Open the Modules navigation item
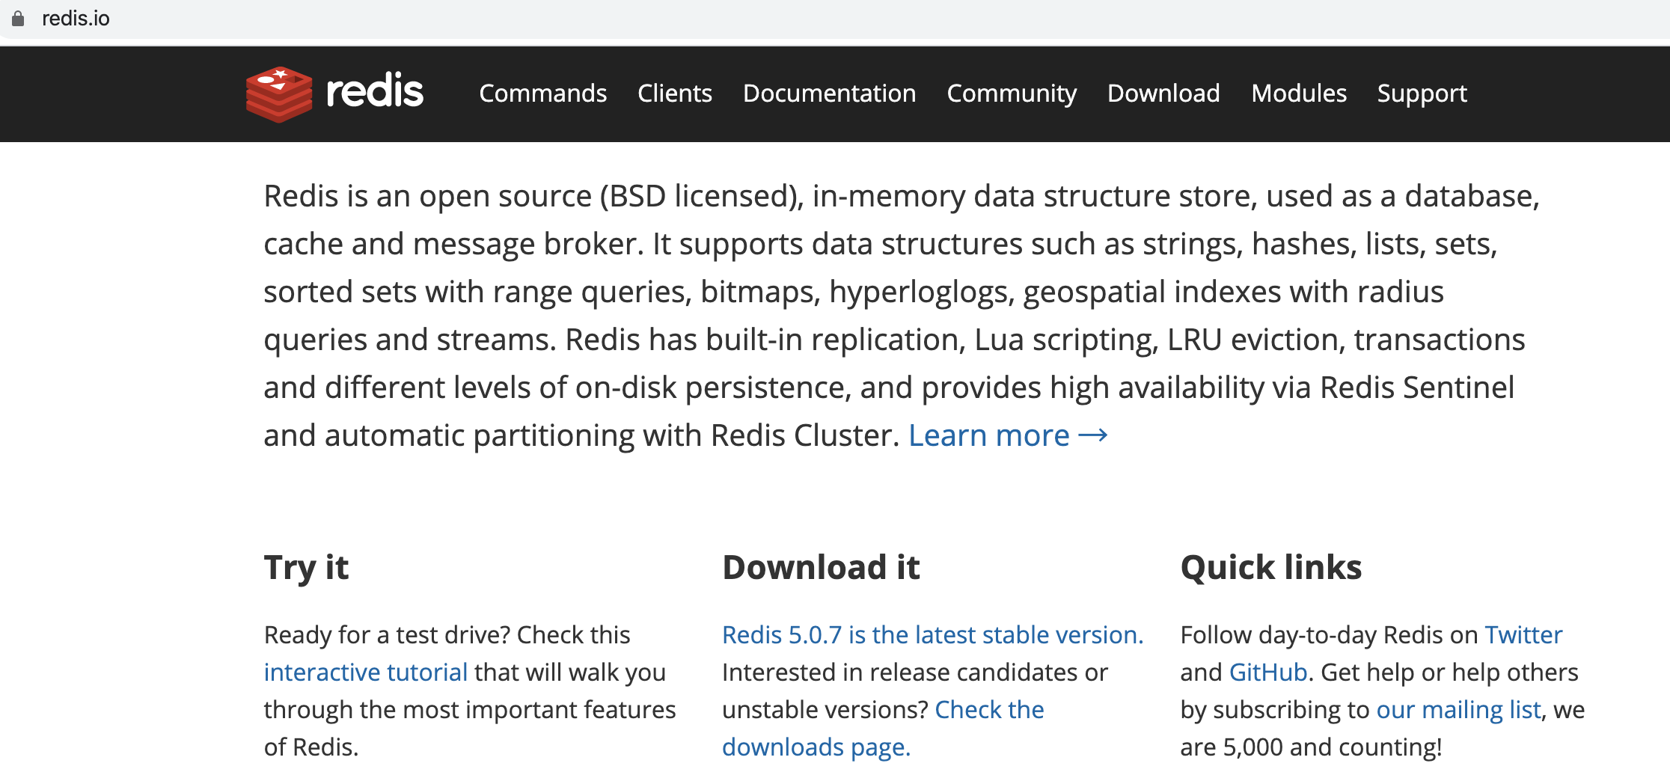 click(1299, 94)
